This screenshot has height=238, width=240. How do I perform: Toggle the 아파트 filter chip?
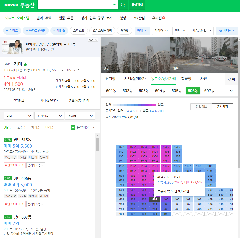tap(12, 31)
